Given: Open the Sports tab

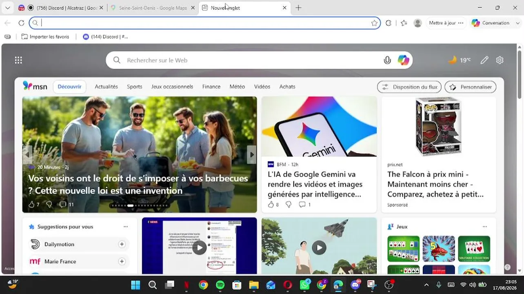Looking at the screenshot, I should coord(134,87).
